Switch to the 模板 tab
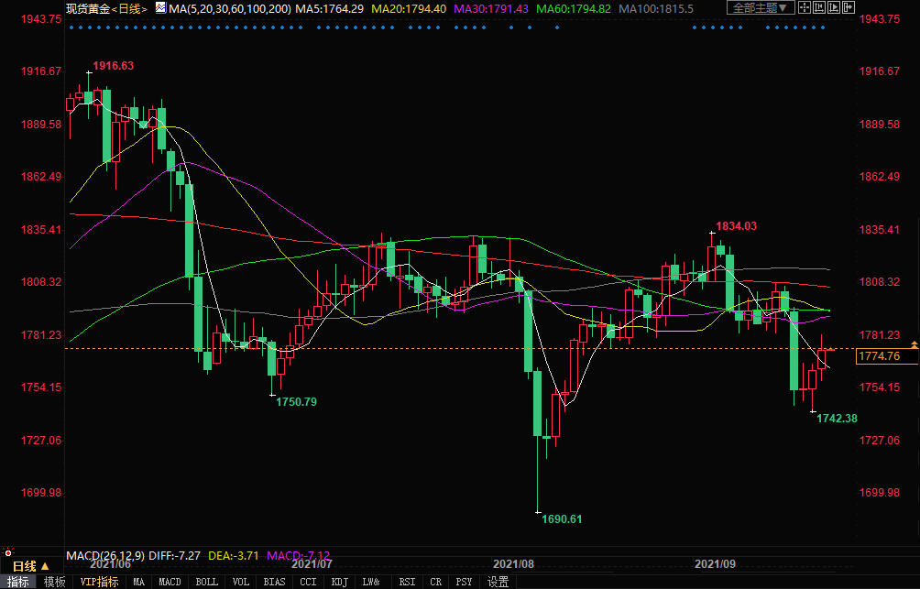Viewport: 920px width, 589px height. (54, 582)
